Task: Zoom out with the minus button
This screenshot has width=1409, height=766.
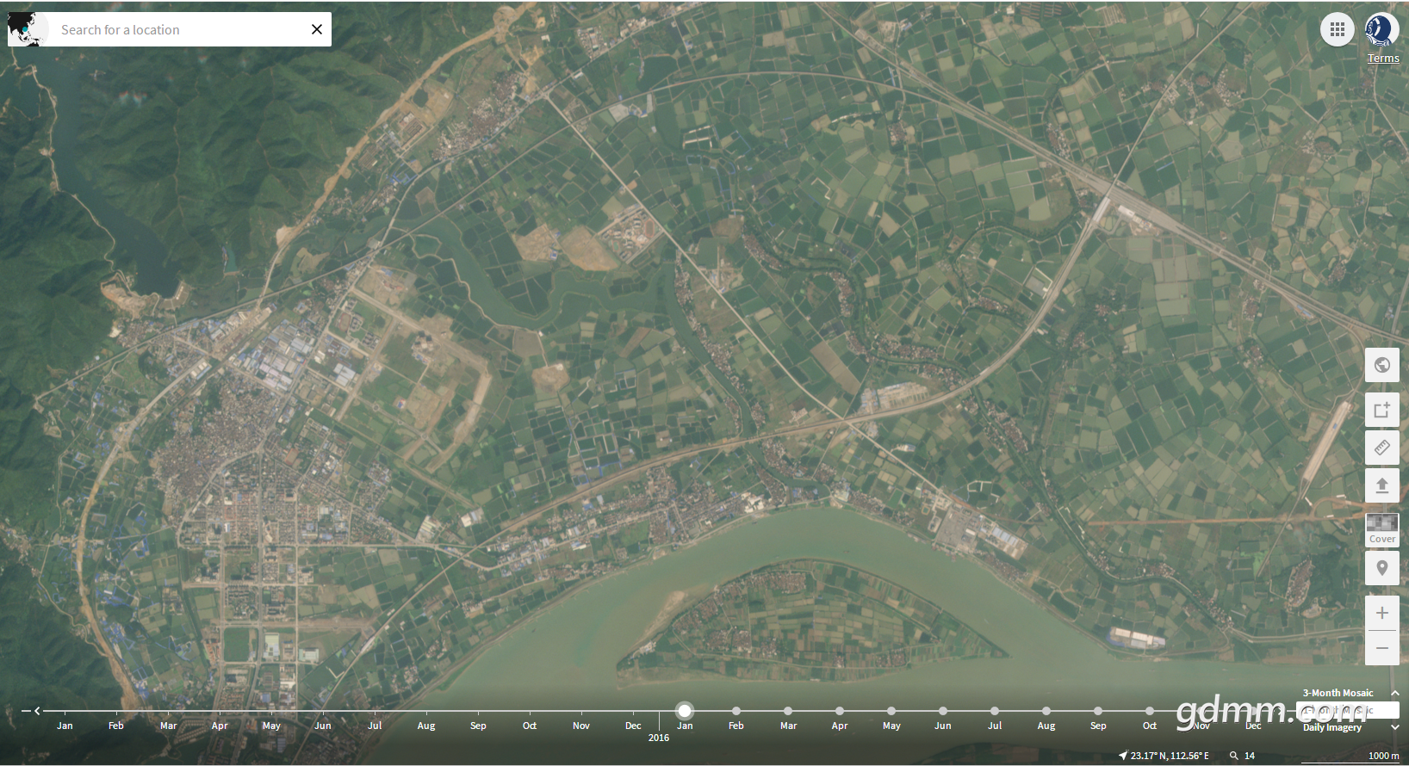Action: click(1382, 648)
